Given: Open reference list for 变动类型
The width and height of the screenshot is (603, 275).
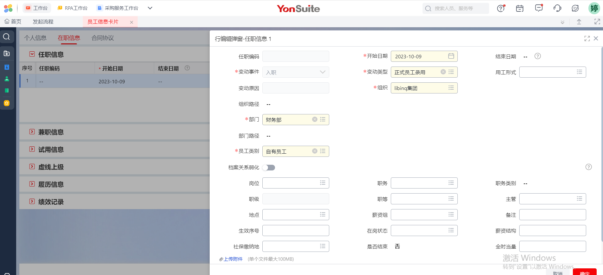Looking at the screenshot, I should click(451, 72).
